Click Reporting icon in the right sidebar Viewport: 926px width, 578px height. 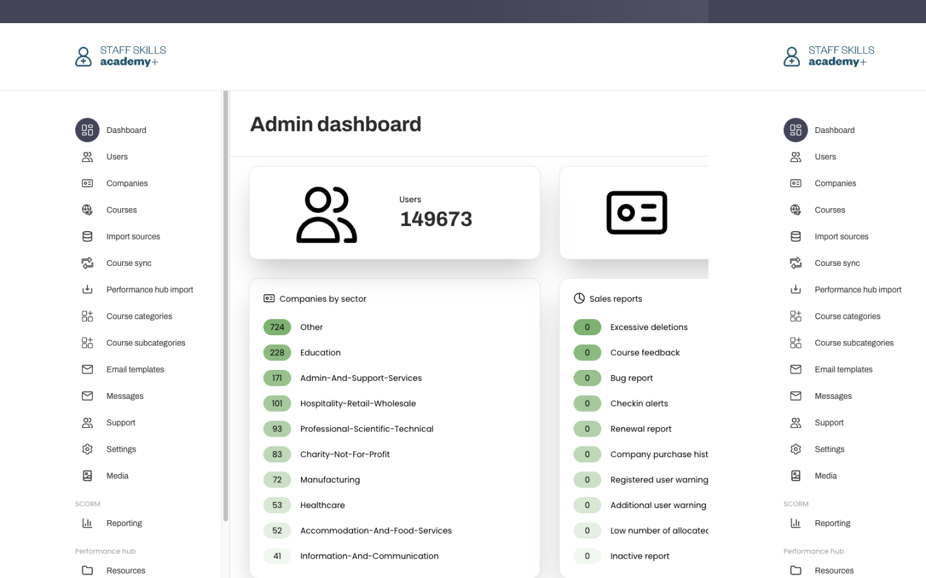point(795,523)
